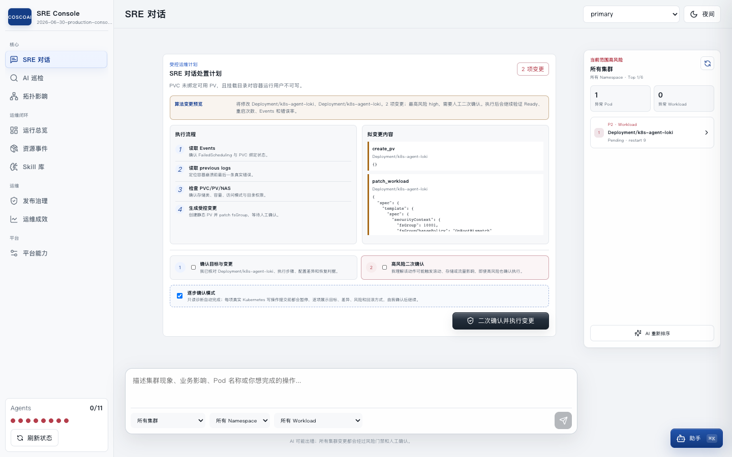Uncheck the 逐步确认模式 checkbox
This screenshot has height=457, width=732.
[179, 296]
